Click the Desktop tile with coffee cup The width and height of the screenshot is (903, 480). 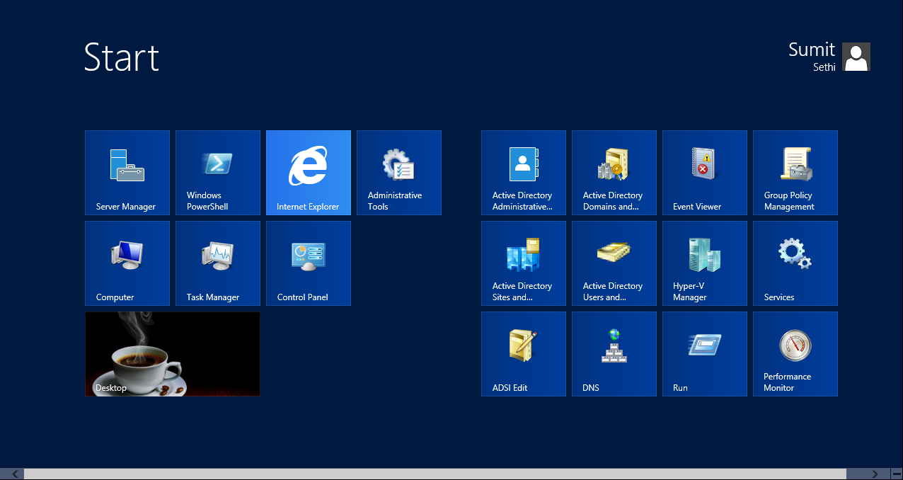pos(172,353)
